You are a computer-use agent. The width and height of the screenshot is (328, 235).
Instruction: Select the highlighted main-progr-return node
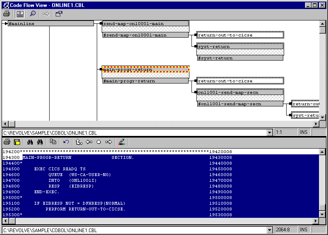pyautogui.click(x=145, y=69)
